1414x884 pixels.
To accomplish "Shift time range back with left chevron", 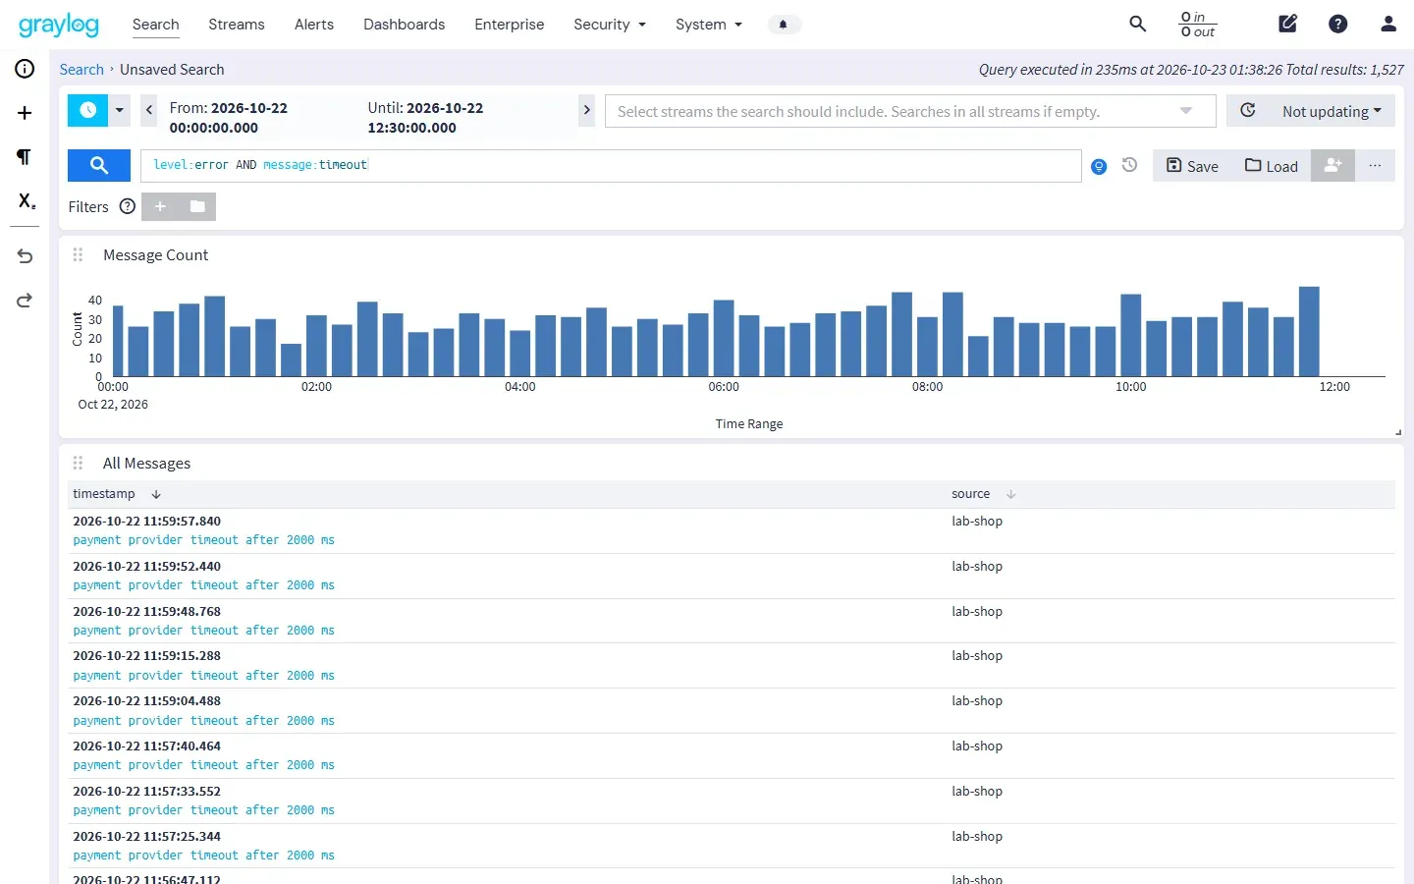I will 149,110.
